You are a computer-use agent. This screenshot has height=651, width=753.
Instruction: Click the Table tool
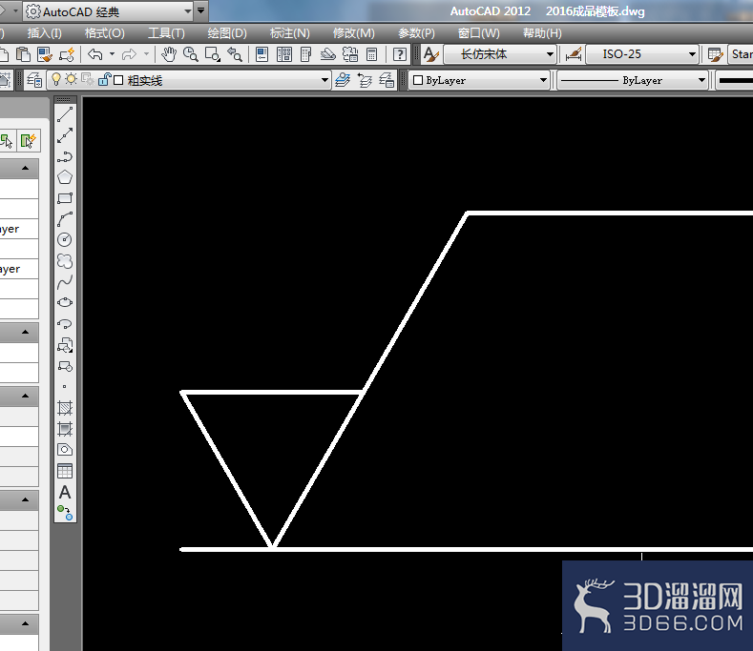(x=65, y=471)
